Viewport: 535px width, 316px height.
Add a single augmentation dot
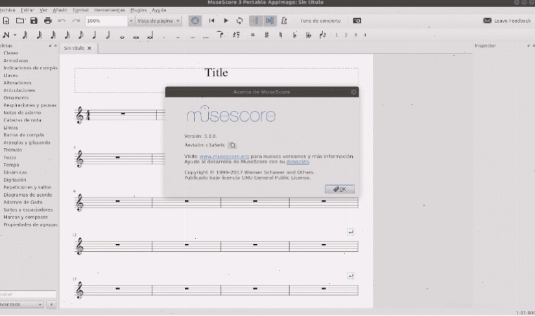pyautogui.click(x=164, y=36)
